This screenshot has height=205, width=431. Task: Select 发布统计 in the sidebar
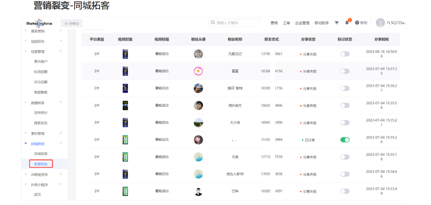click(41, 113)
